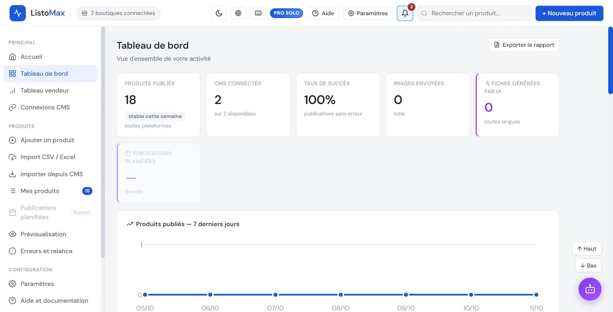This screenshot has height=312, width=613.
Task: Open the chatbot assistant bubble
Action: pyautogui.click(x=590, y=289)
